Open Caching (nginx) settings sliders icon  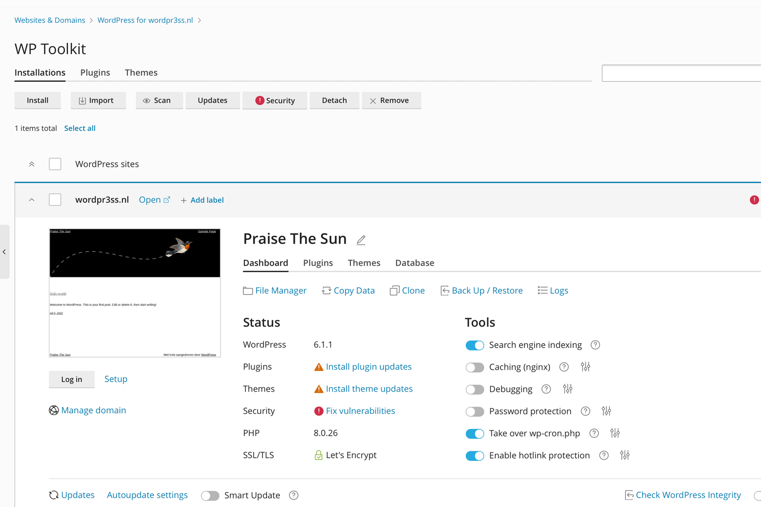[x=585, y=367]
